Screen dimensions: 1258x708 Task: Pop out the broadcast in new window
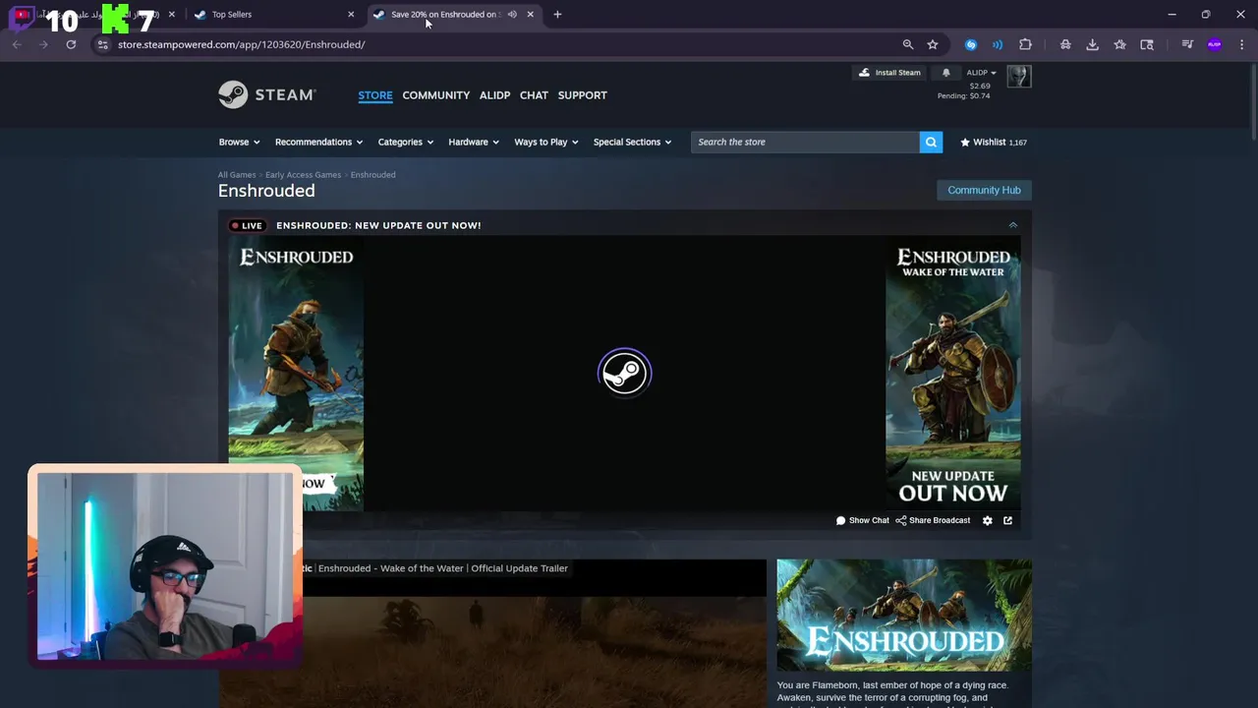1007,520
